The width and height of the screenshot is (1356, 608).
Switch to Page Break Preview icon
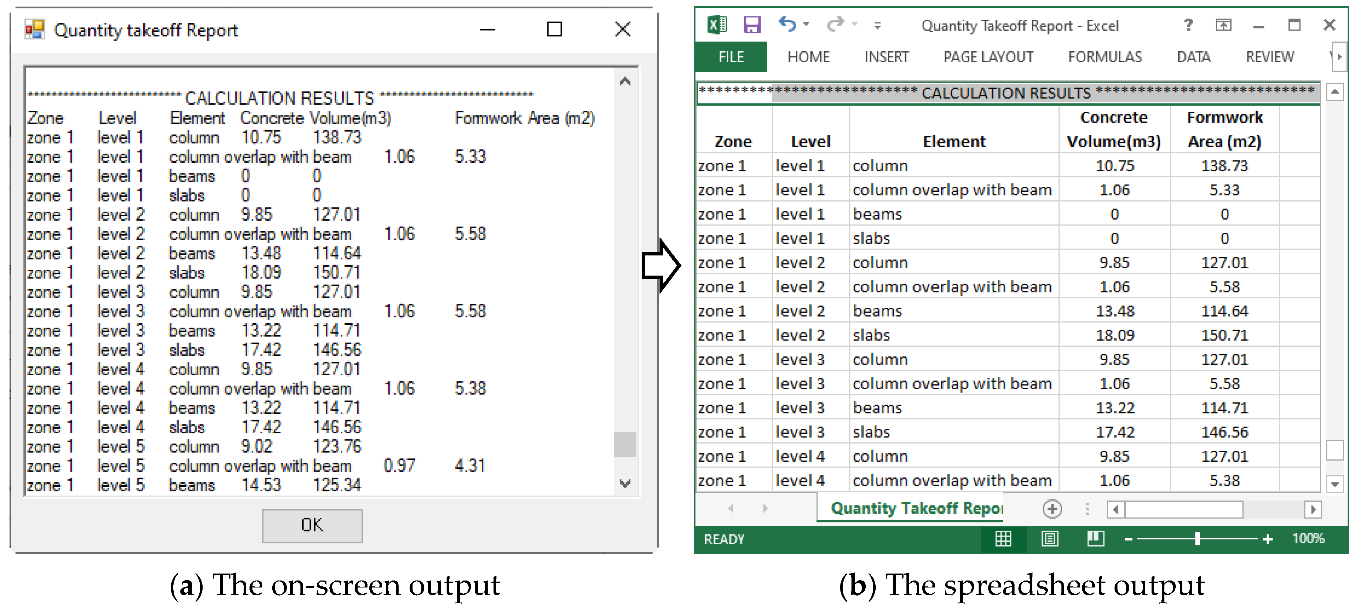coord(1095,538)
